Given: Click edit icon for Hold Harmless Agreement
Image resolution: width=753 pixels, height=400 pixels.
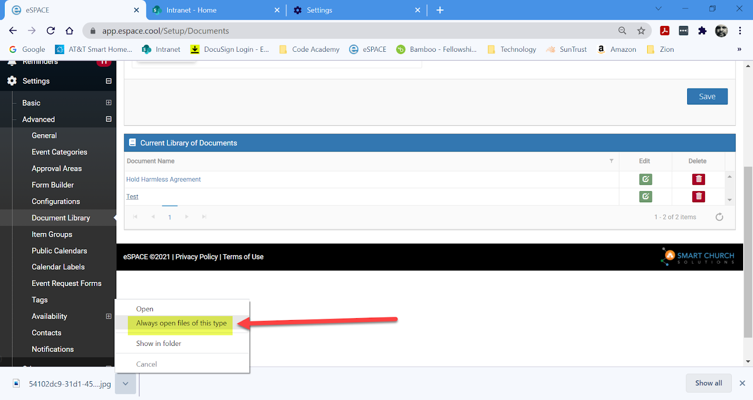Looking at the screenshot, I should click(x=645, y=179).
